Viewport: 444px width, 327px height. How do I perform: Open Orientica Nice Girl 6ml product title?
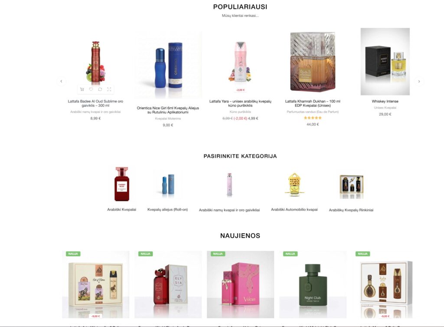point(168,110)
